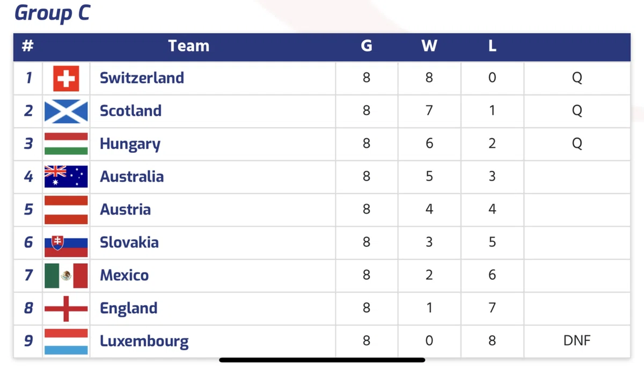Click the England St George's cross flag
Viewport: 644px width, 370px height.
click(66, 308)
